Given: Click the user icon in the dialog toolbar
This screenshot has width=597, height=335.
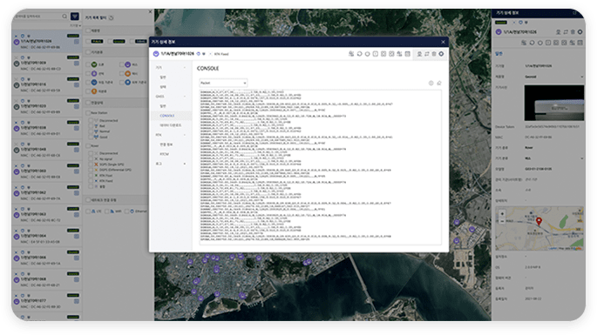Looking at the screenshot, I should (x=419, y=54).
